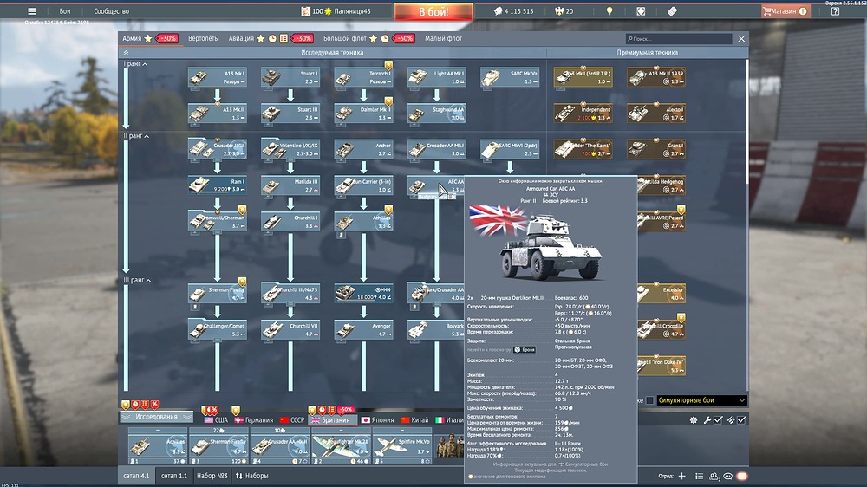Close the research tree window
867x487 pixels.
tap(741, 39)
